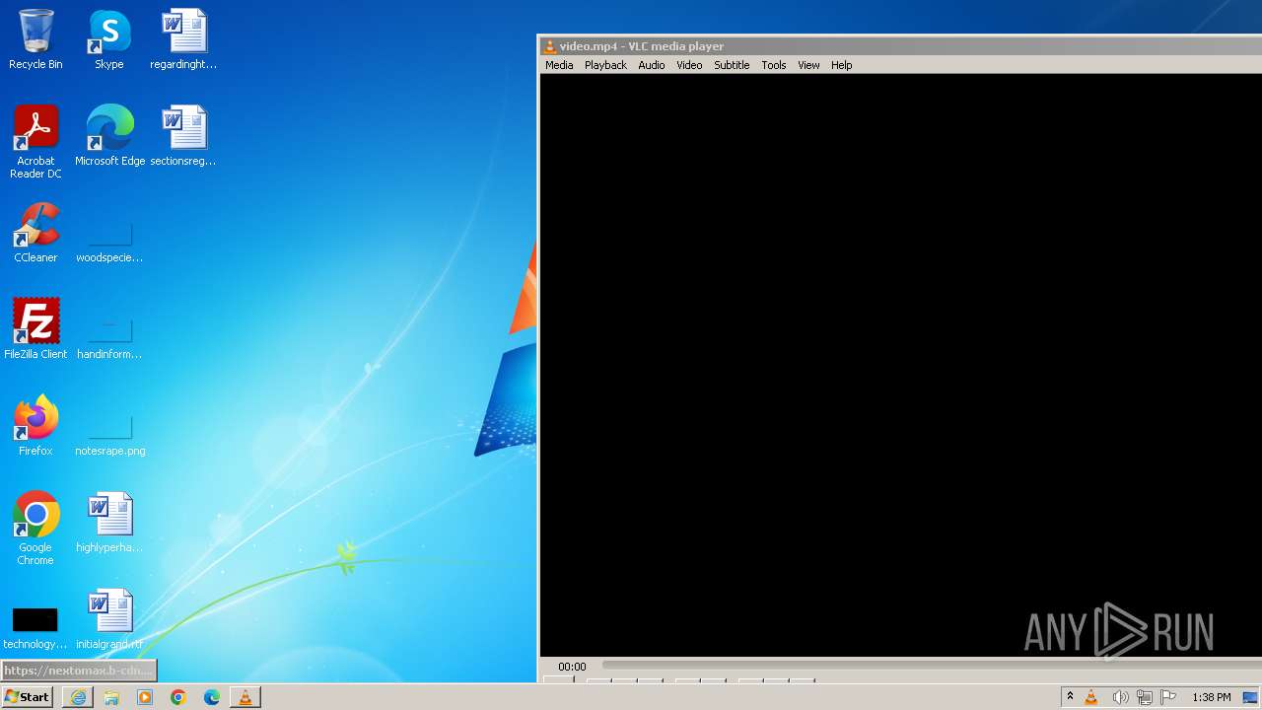Select the Microsoft Edge desktop shortcut
1262x710 pixels.
pyautogui.click(x=109, y=136)
